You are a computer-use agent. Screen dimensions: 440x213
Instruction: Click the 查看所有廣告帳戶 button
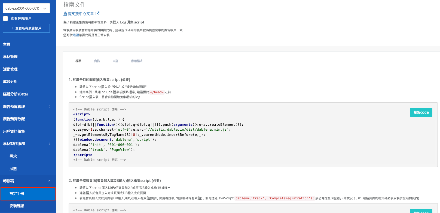[x=26, y=28]
